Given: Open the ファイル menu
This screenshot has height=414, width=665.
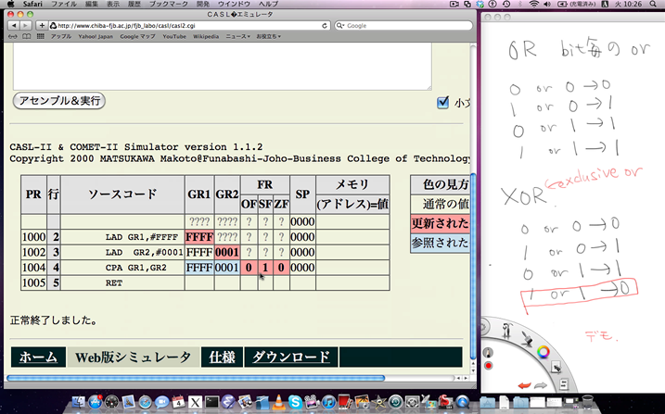Looking at the screenshot, I should pos(64,4).
